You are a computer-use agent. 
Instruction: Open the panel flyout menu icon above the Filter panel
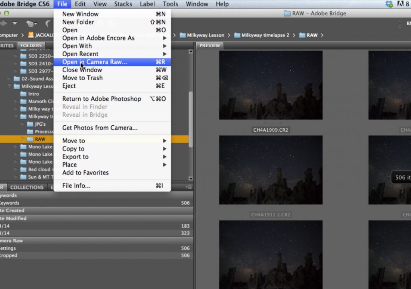point(189,187)
